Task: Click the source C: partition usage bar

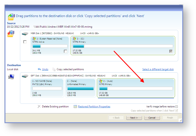Action: 123,46
